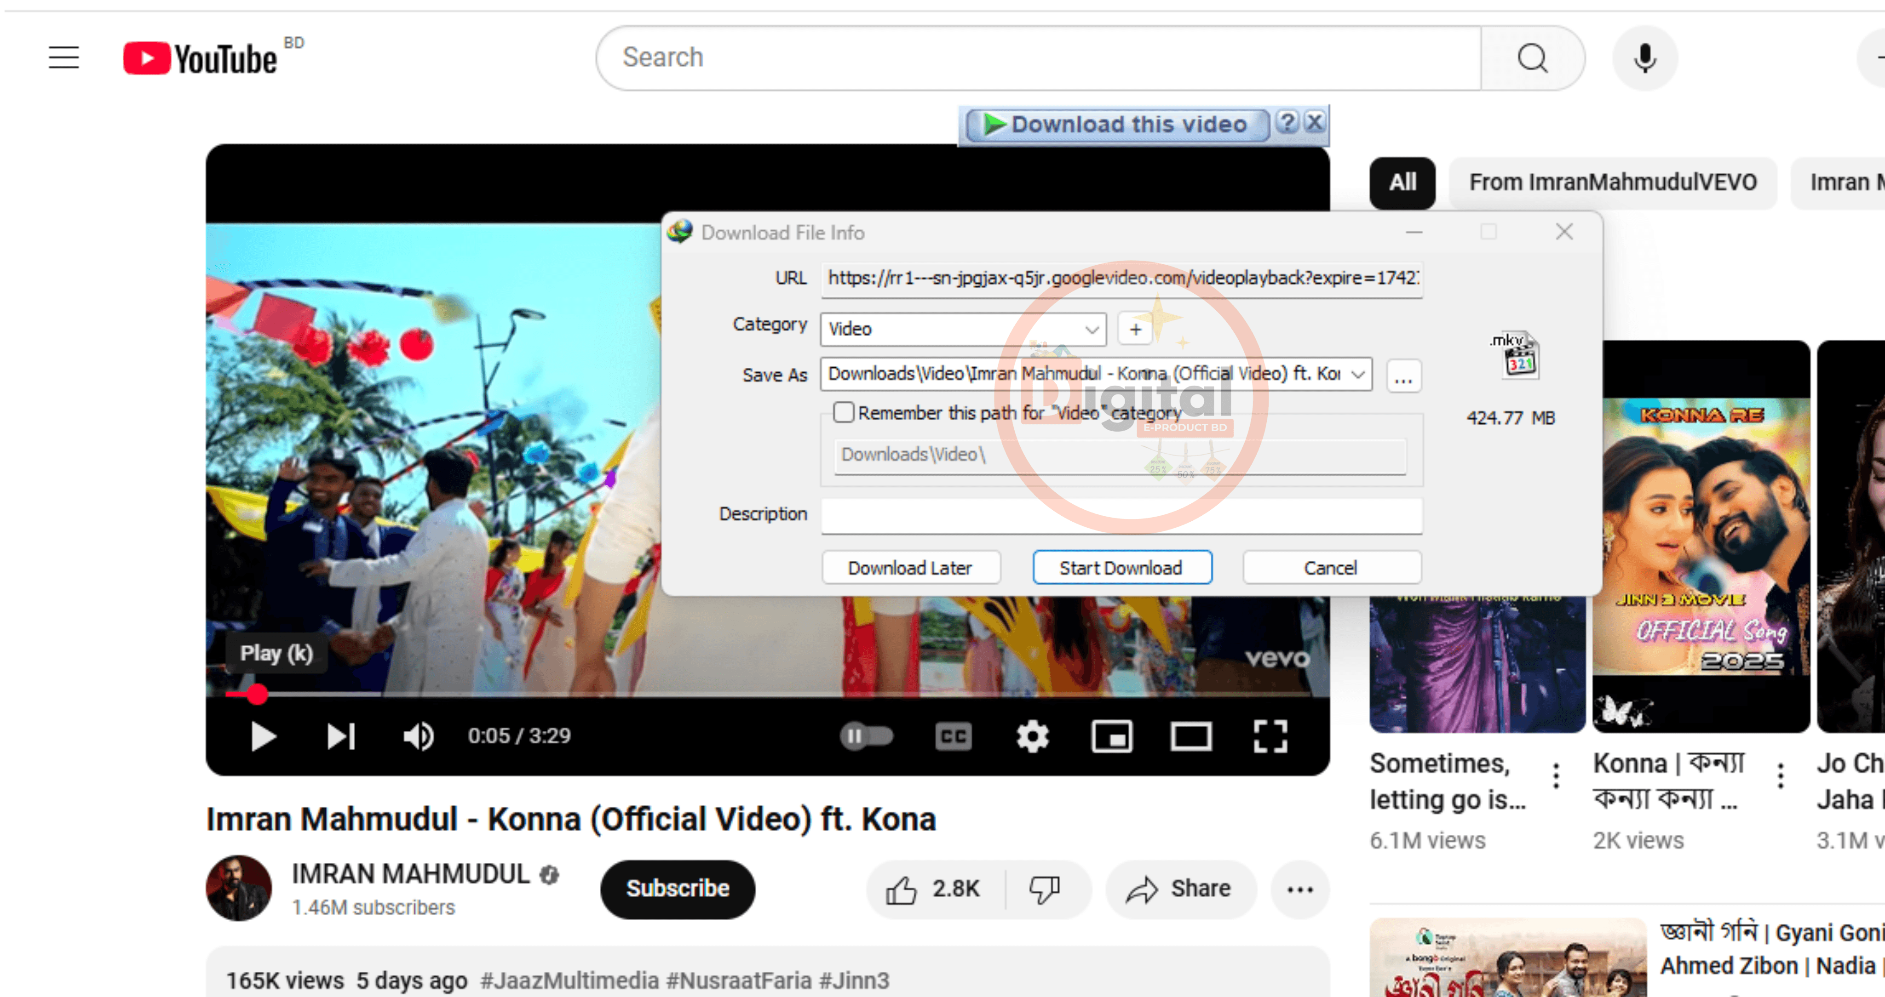Open more actions ellipsis under video
1885x997 pixels.
[1299, 889]
